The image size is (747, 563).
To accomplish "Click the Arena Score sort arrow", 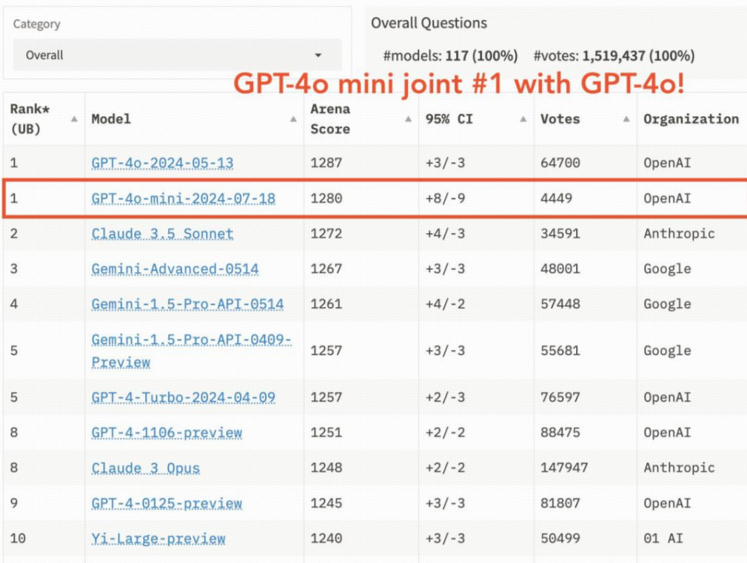I will point(408,119).
